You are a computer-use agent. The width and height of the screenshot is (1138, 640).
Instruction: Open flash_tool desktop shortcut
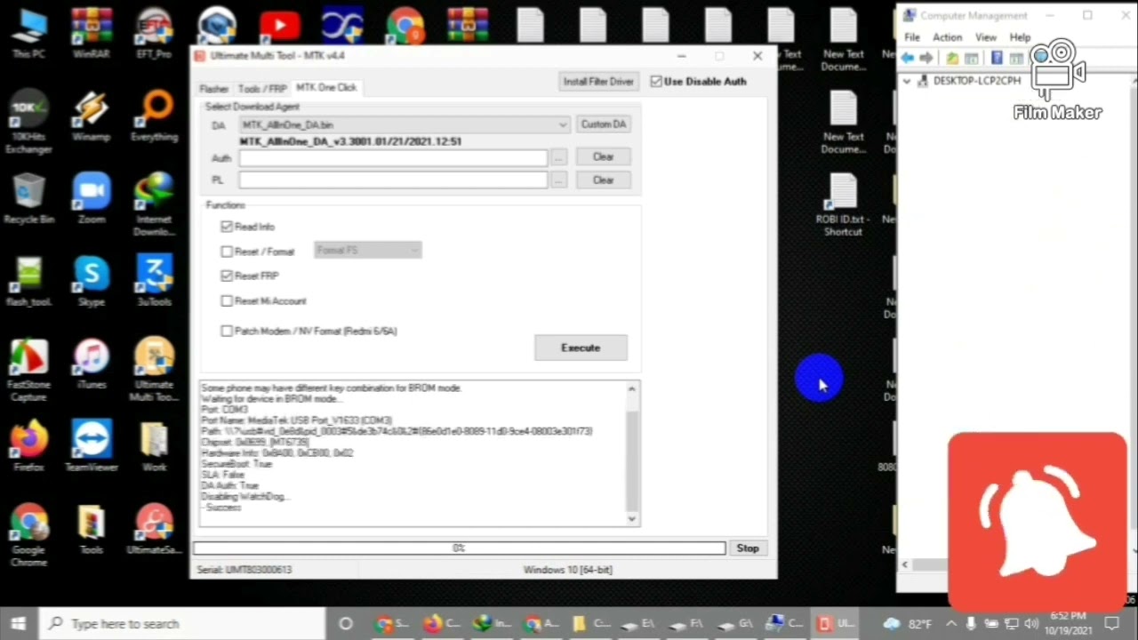[x=28, y=281]
